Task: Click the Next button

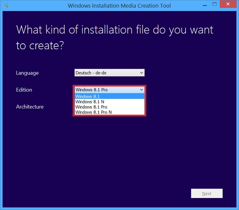Action: tap(207, 193)
